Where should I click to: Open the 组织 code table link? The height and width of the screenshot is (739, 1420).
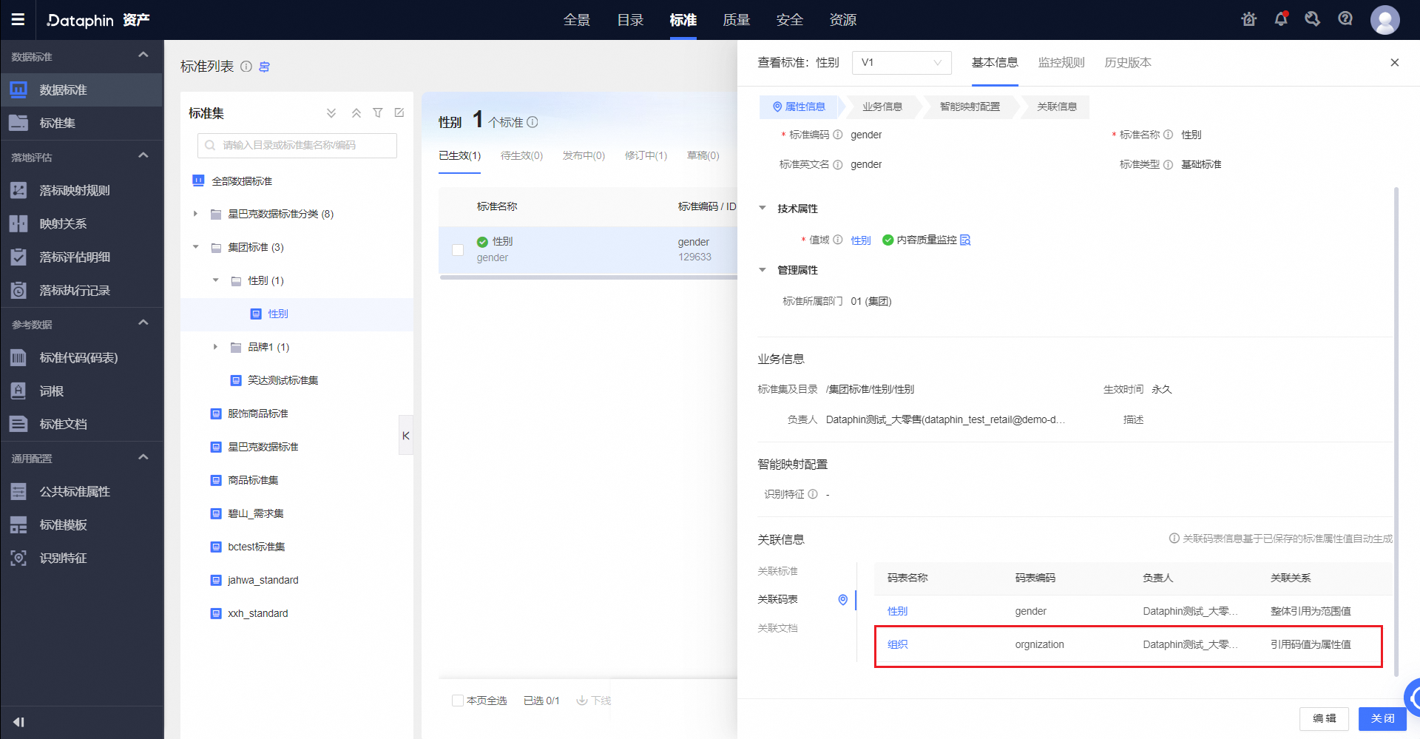(896, 644)
